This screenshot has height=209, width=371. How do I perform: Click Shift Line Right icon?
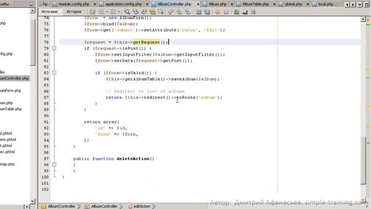pyautogui.click(x=207, y=12)
